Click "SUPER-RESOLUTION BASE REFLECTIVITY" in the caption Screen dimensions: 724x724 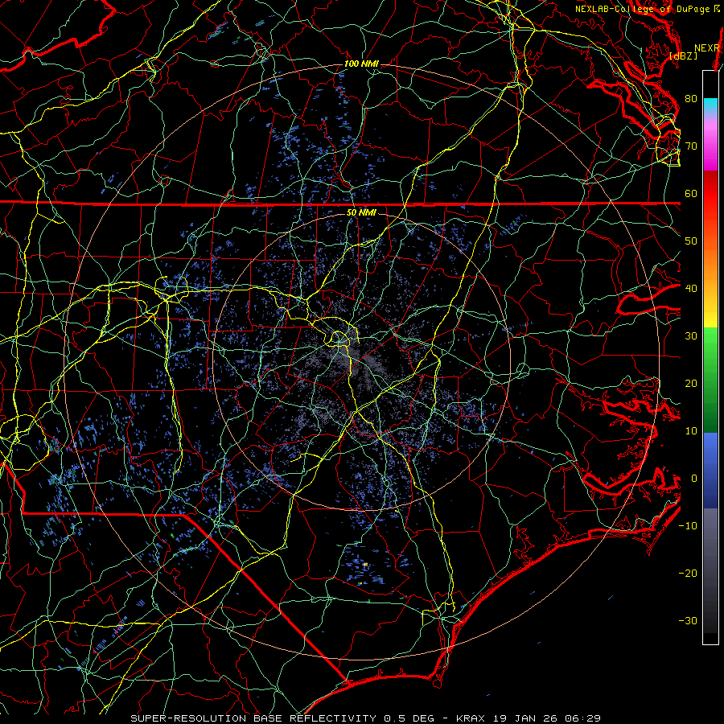click(253, 718)
